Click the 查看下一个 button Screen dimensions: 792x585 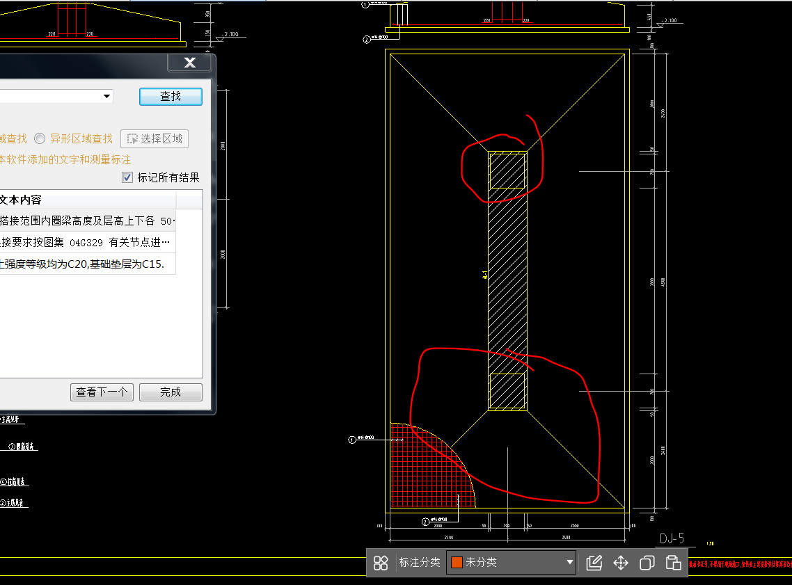pyautogui.click(x=102, y=392)
